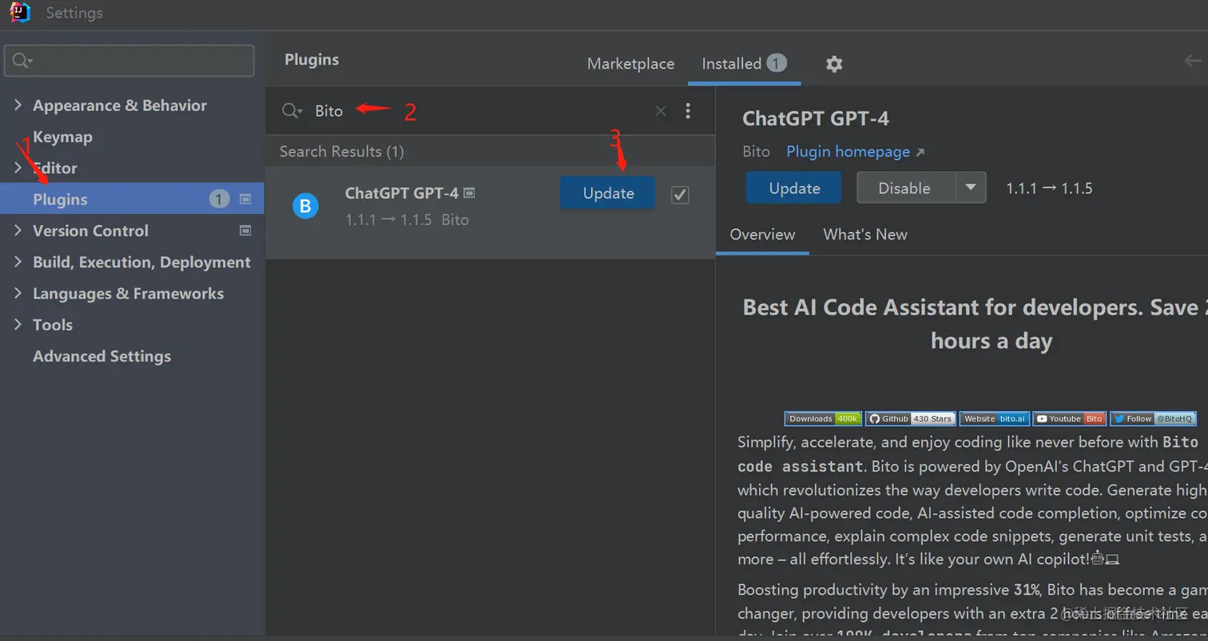This screenshot has height=641, width=1208.
Task: Expand Languages & Frameworks settings
Action: point(18,293)
